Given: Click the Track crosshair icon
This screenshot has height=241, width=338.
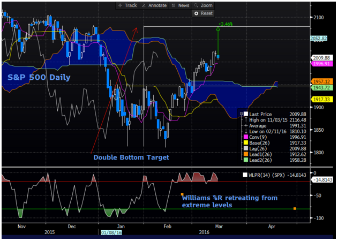Looking at the screenshot, I should pos(121,5).
